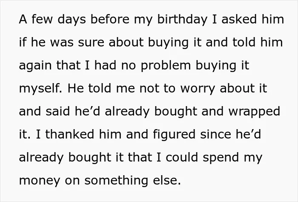Viewport: 298px width, 202px height.
Task: Select the word "few" at paragraph start
Action: [42, 20]
